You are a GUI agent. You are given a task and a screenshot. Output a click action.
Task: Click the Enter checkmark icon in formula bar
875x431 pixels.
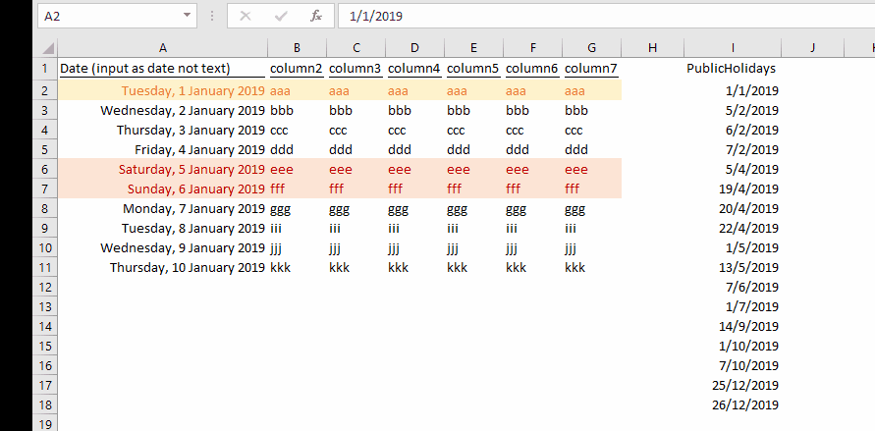click(x=281, y=17)
